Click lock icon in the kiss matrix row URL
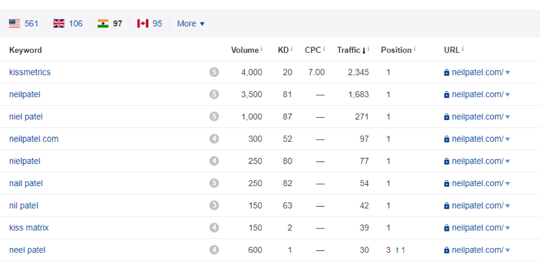The width and height of the screenshot is (540, 263). click(x=447, y=228)
